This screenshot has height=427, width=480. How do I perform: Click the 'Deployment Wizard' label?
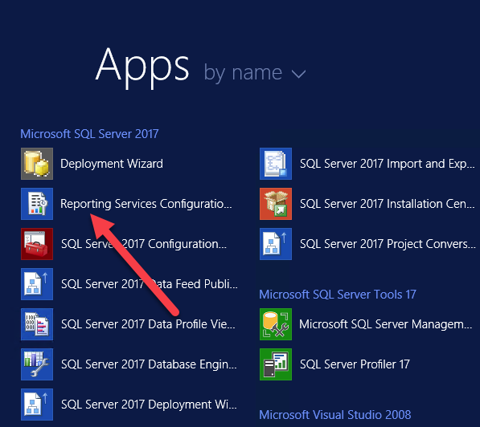[x=112, y=164]
